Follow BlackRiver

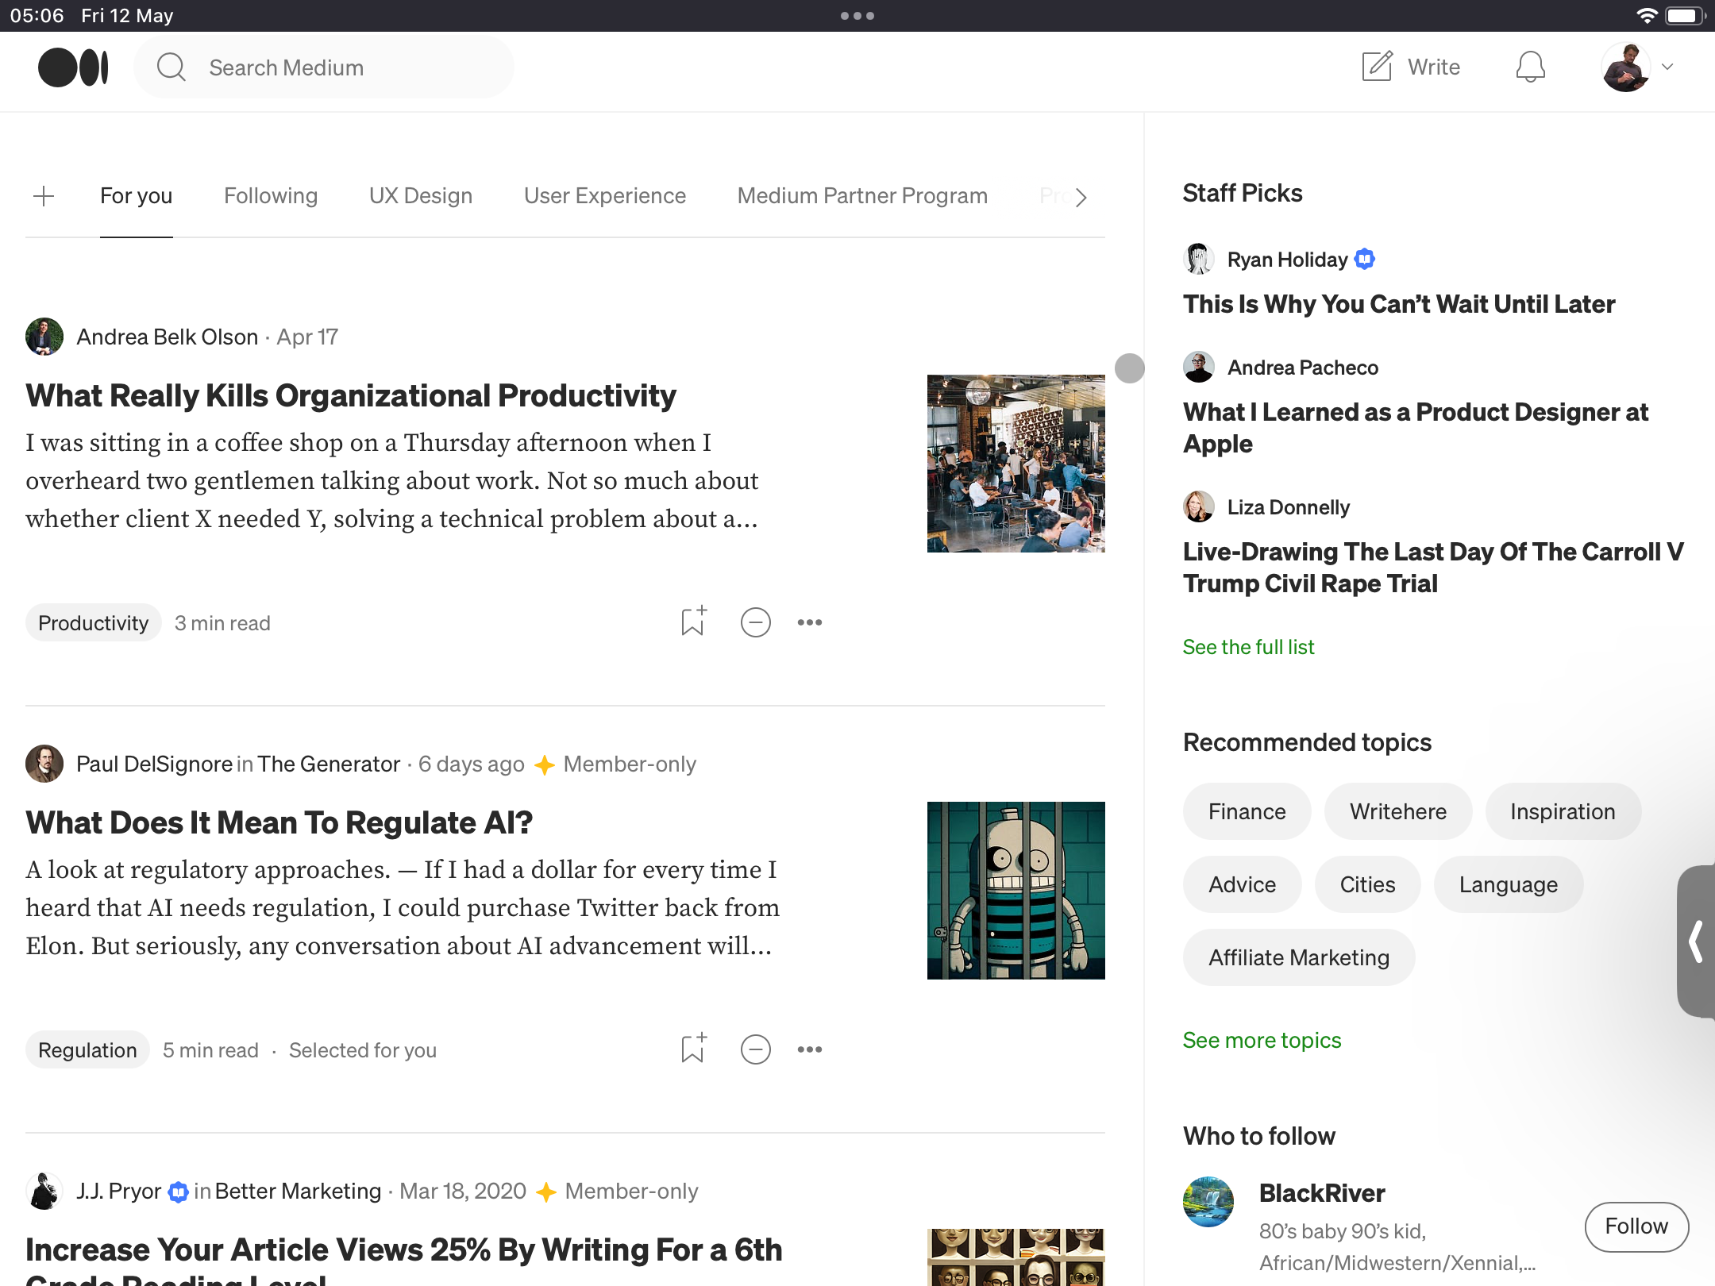tap(1636, 1226)
